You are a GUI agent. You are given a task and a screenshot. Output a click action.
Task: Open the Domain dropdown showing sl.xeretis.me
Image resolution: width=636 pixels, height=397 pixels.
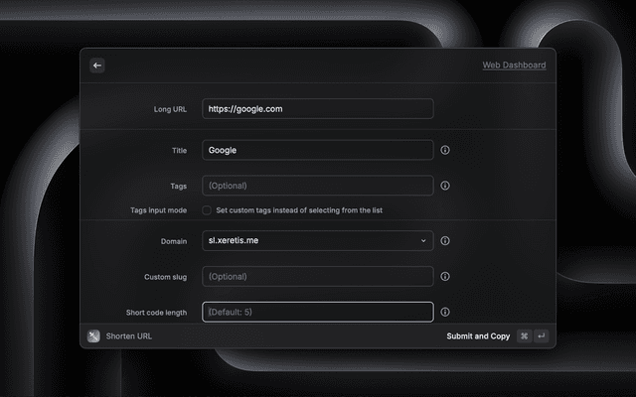coord(316,240)
